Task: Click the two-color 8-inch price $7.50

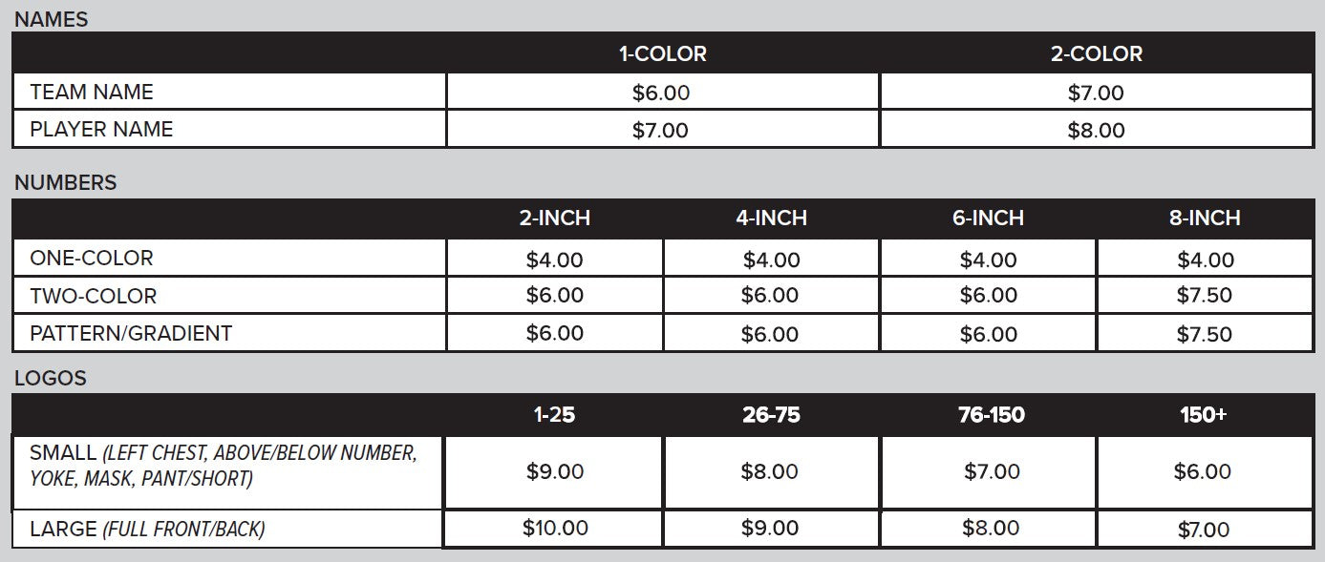Action: coord(1205,296)
